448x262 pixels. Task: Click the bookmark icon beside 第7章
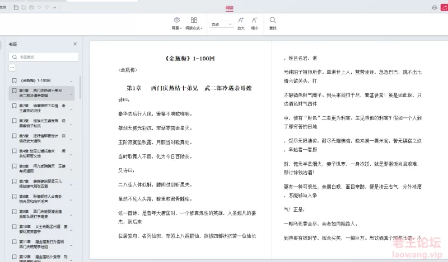coord(15,182)
